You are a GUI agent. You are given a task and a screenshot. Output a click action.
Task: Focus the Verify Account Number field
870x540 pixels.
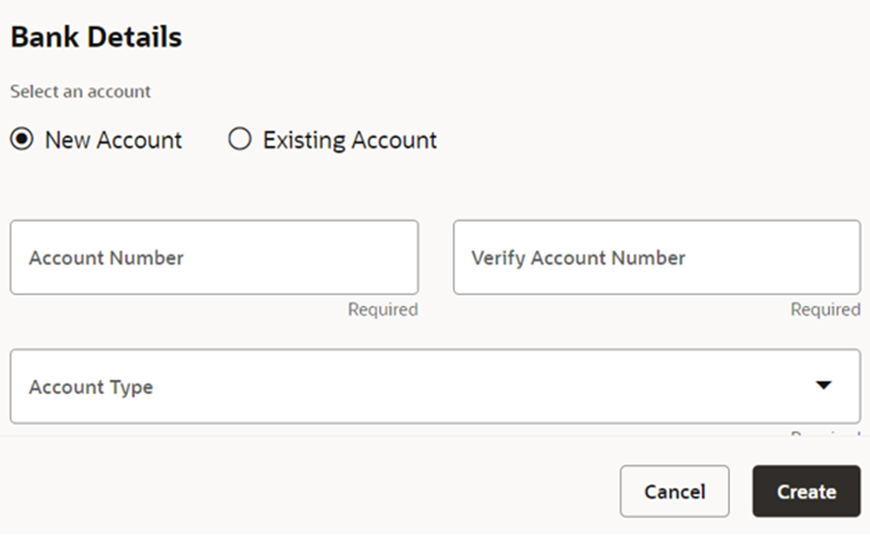[657, 258]
